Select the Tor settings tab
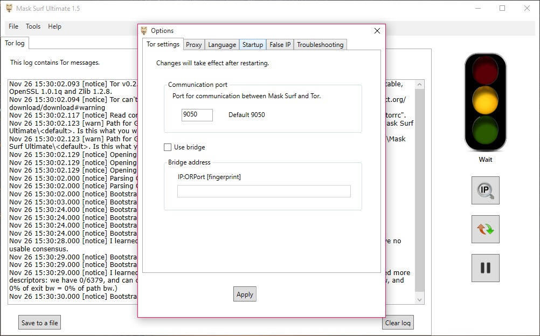The height and width of the screenshot is (336, 540). (163, 44)
